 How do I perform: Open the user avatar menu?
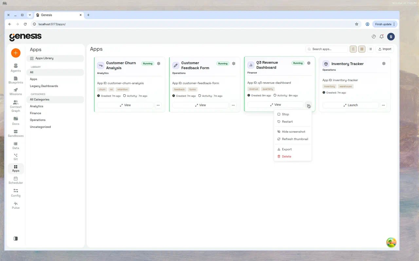(x=391, y=37)
